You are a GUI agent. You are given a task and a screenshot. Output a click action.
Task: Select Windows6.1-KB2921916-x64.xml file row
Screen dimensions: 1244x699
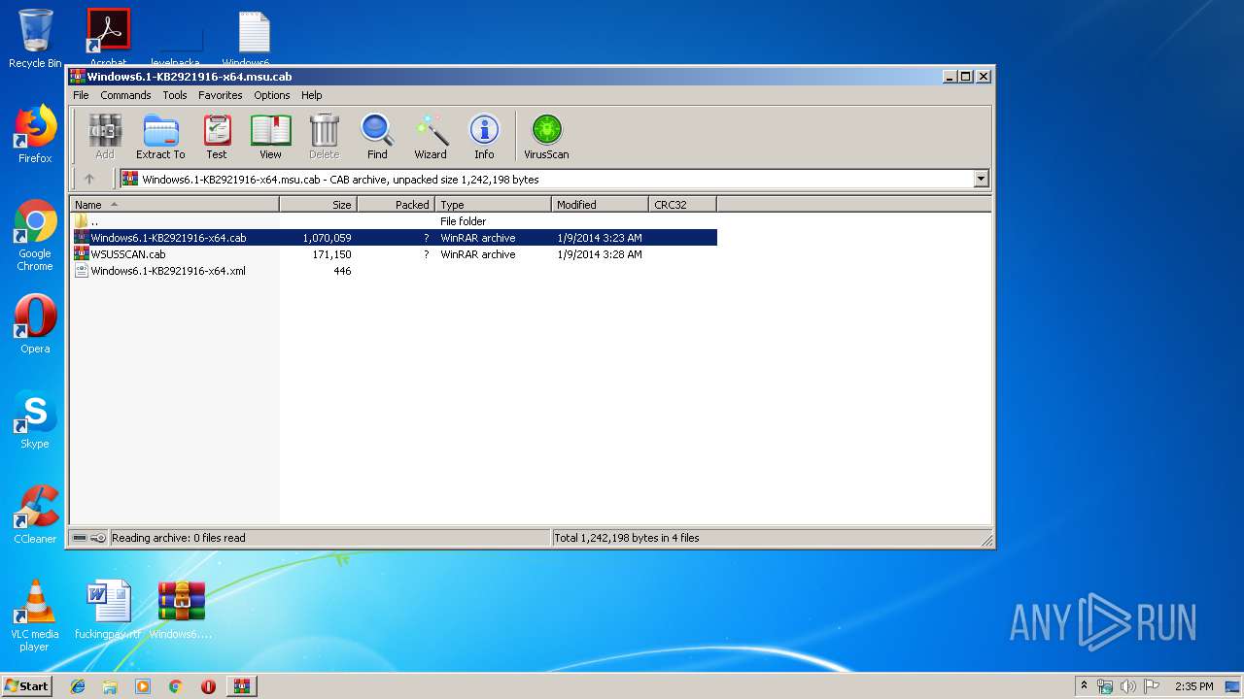click(x=394, y=271)
